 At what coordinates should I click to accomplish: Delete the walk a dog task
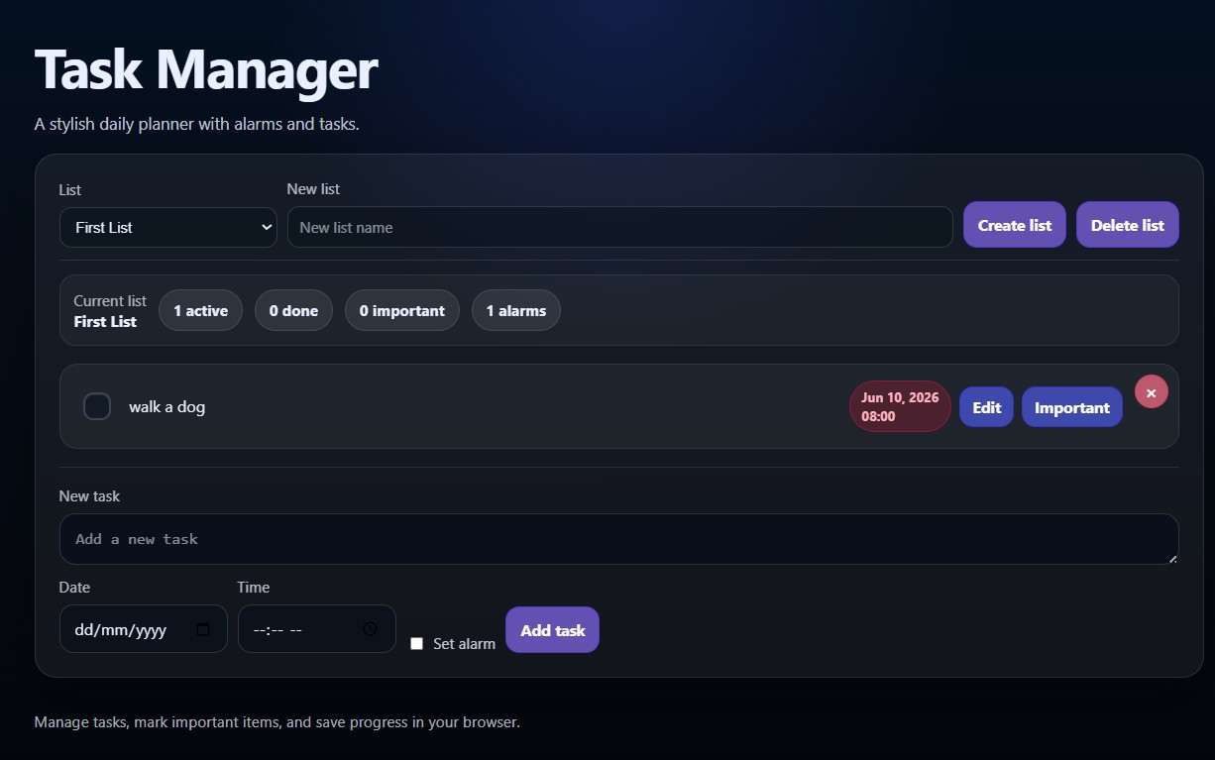point(1152,392)
